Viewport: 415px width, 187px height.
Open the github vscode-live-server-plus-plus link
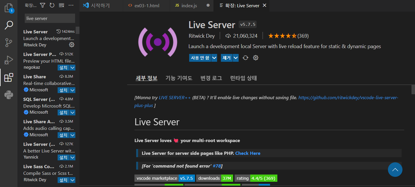click(348, 98)
